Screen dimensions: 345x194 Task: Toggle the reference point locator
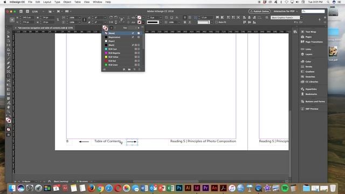pyautogui.click(x=12, y=20)
